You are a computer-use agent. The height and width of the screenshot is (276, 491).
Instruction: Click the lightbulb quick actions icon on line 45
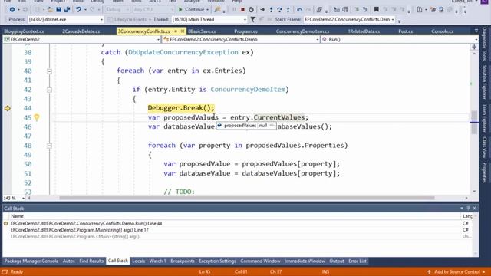37,117
